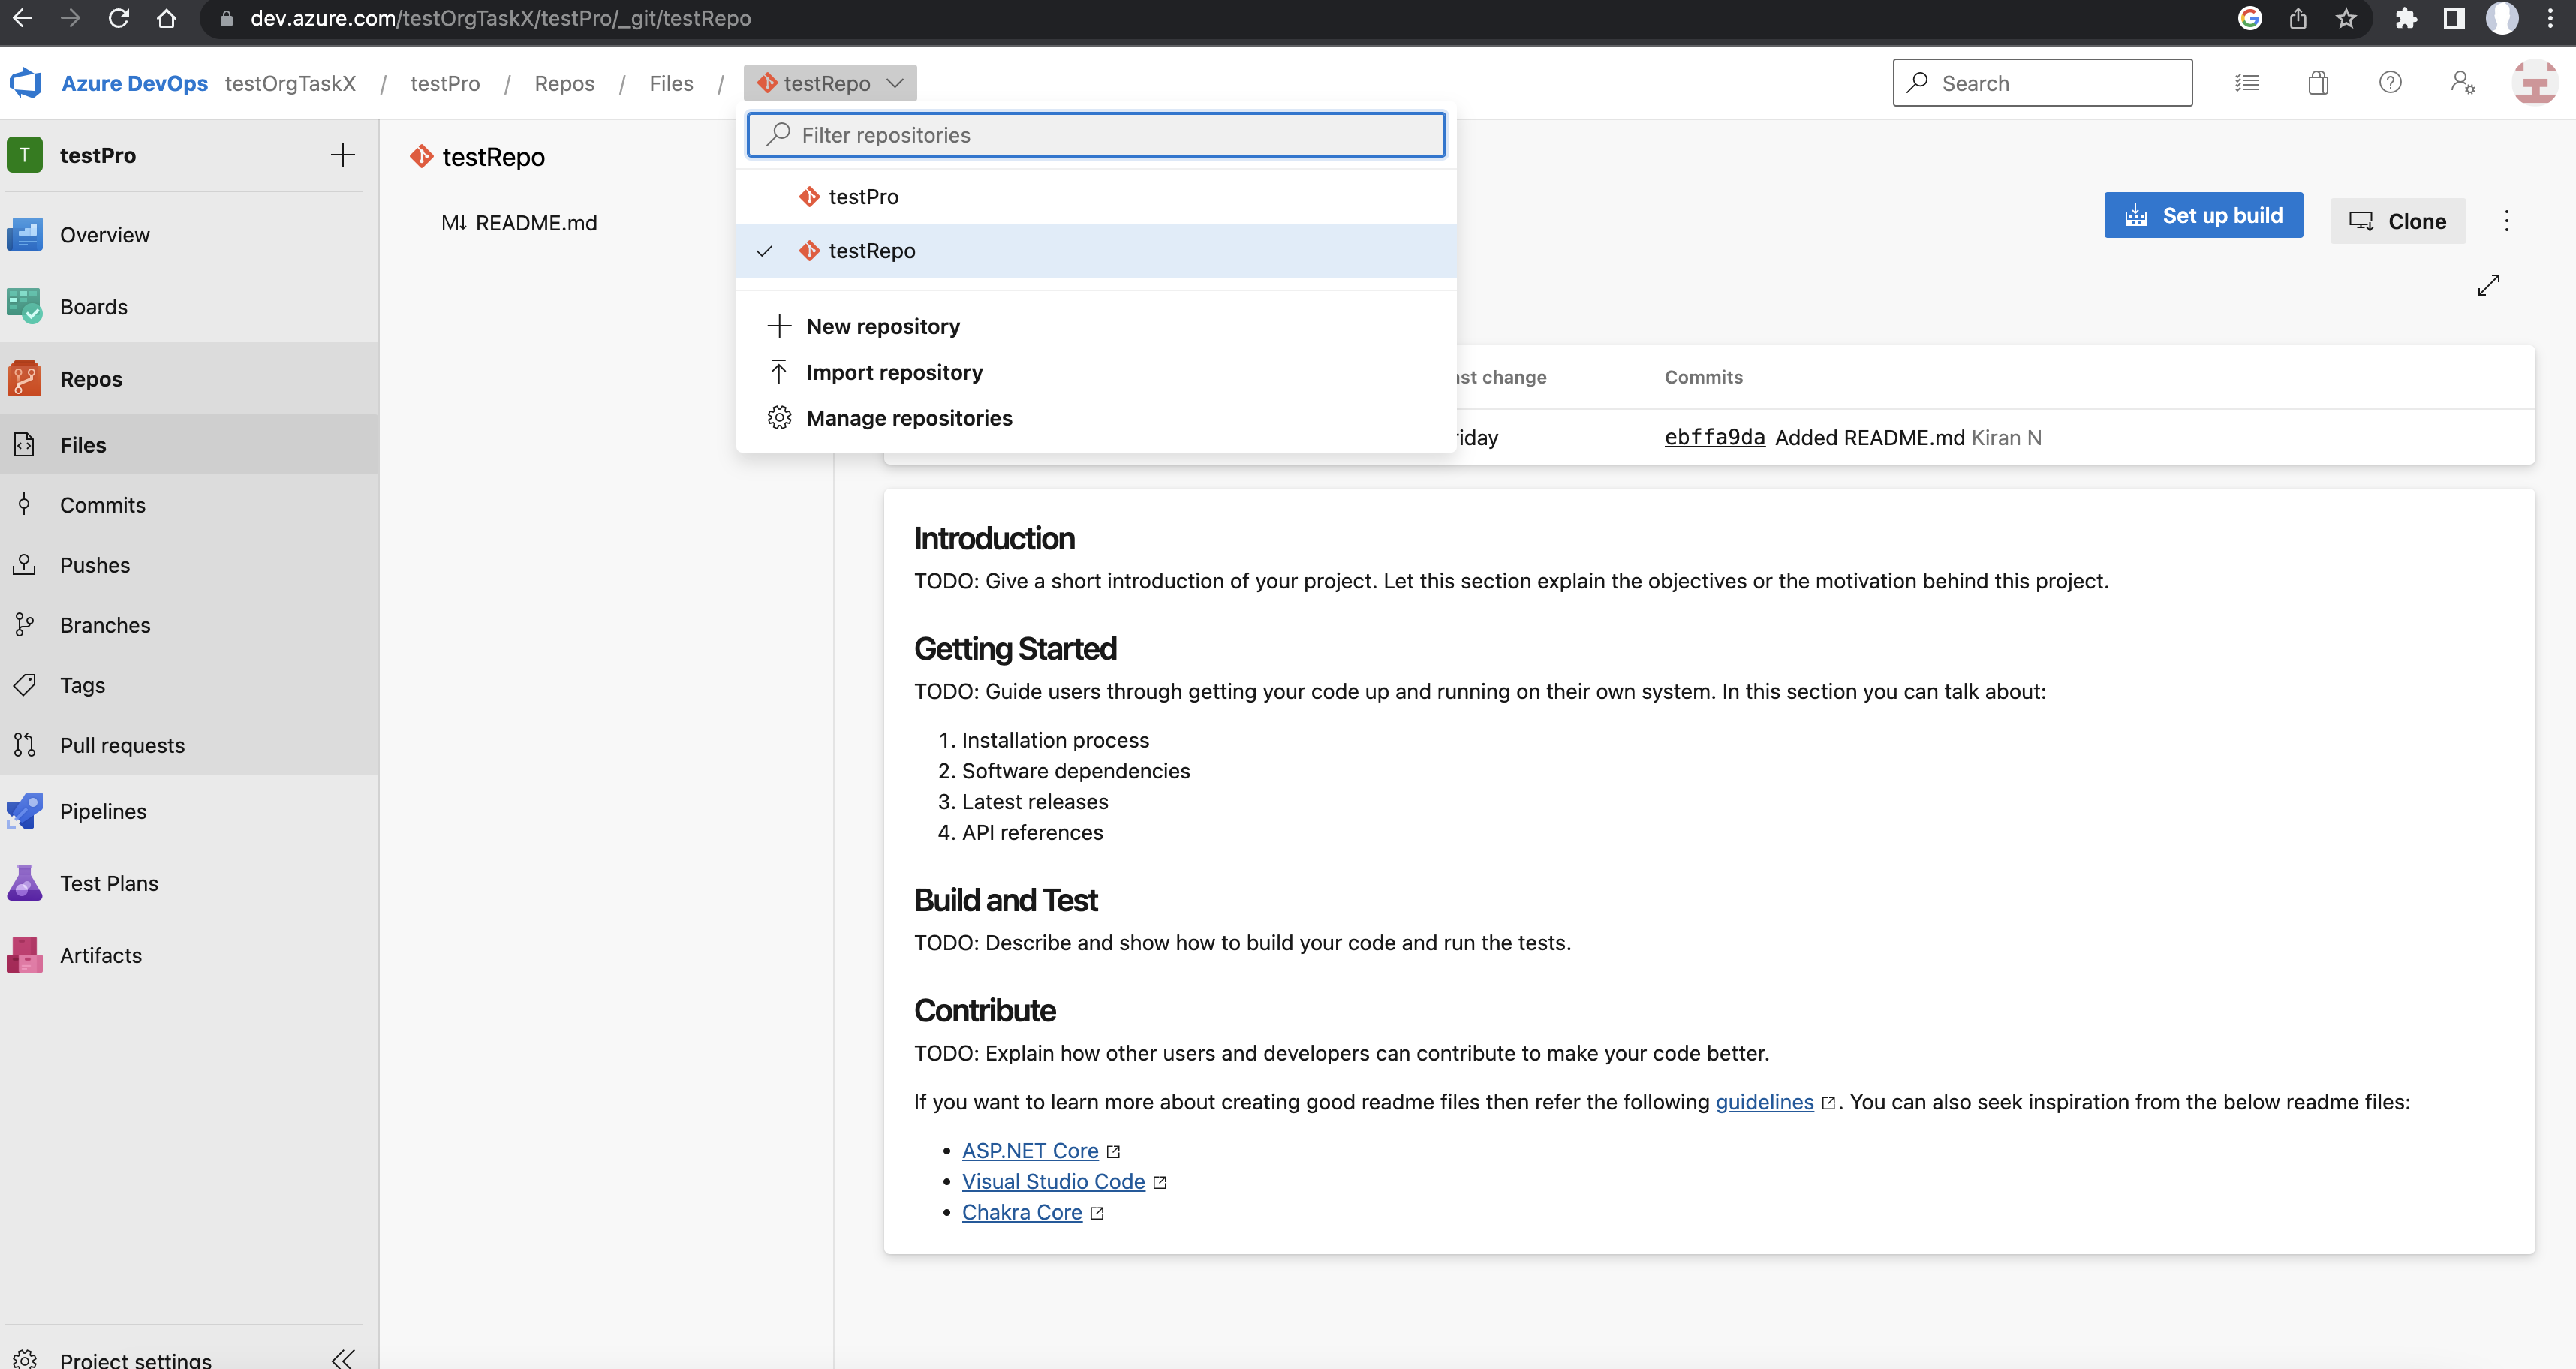Open Artifacts package icon
The image size is (2576, 1369).
(x=24, y=954)
